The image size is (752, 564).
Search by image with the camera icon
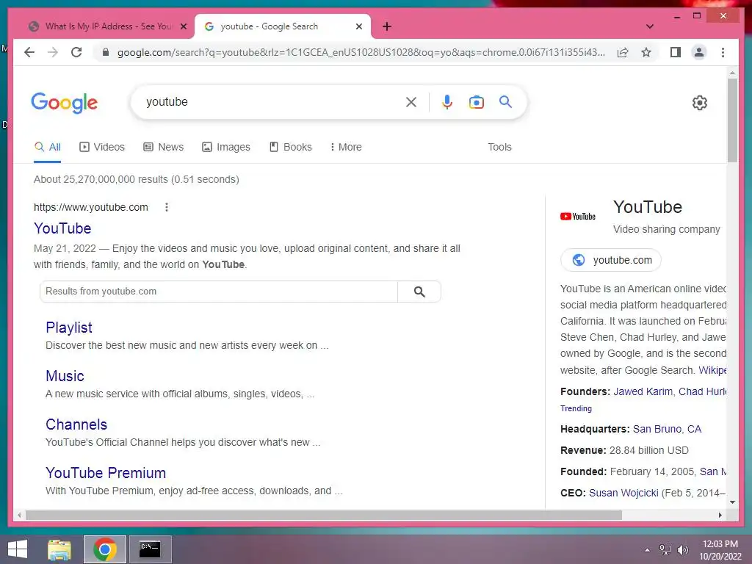click(x=476, y=101)
